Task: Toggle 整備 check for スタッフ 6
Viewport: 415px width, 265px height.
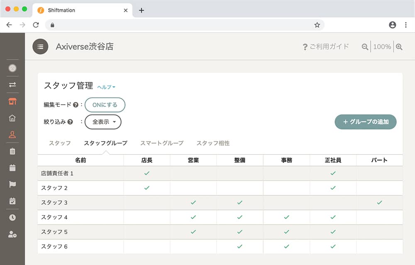Action: (x=240, y=246)
